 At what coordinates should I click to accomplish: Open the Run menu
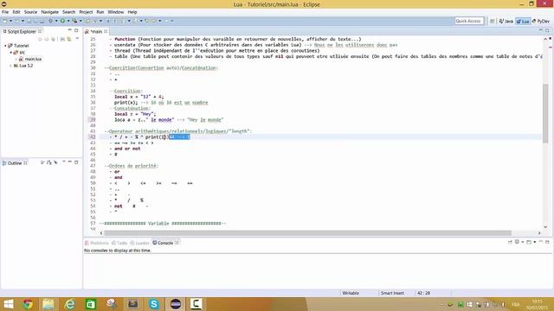pos(100,12)
